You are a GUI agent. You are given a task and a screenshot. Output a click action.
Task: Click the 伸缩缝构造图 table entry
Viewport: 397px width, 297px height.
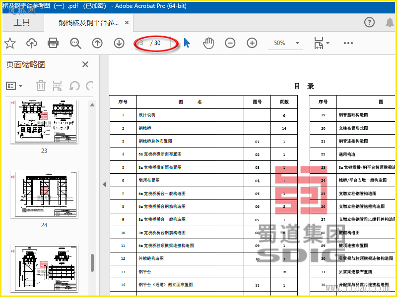(151, 258)
